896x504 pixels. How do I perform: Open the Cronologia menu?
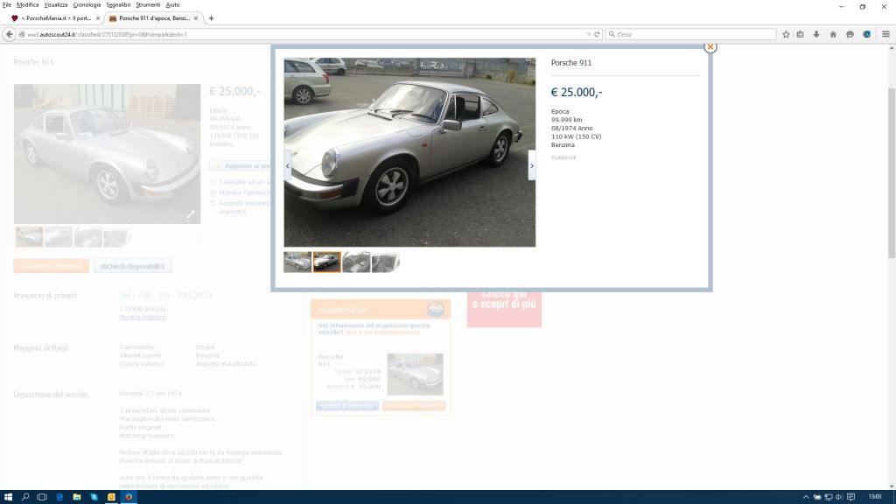[87, 4]
